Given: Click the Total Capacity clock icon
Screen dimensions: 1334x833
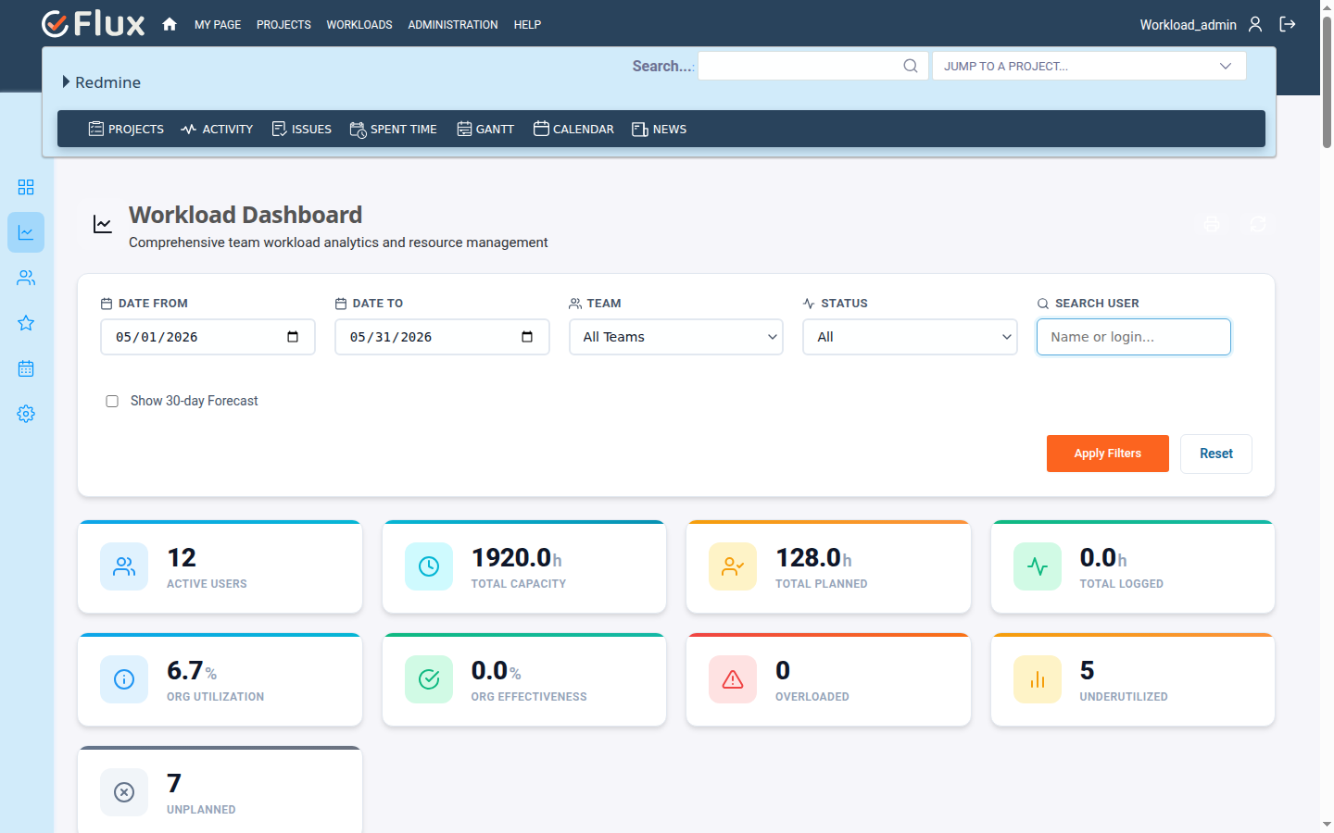Looking at the screenshot, I should (429, 566).
